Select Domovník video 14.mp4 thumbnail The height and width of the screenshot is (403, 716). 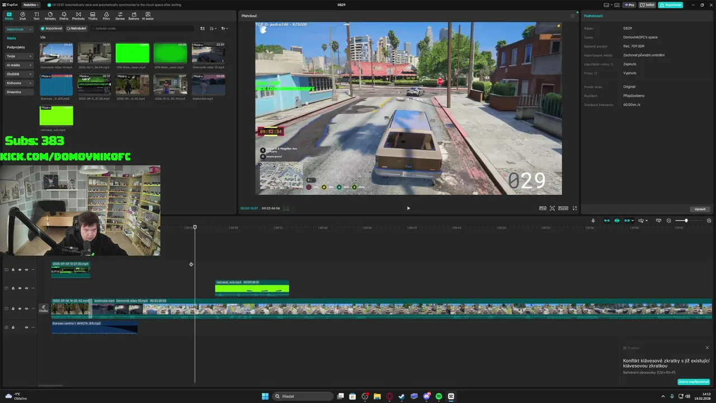coord(56,53)
